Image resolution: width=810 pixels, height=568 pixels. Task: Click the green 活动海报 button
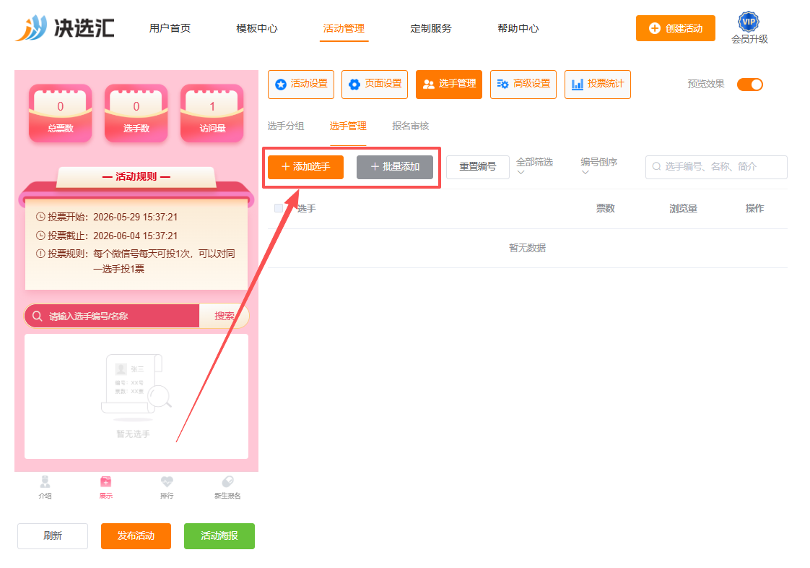click(219, 536)
